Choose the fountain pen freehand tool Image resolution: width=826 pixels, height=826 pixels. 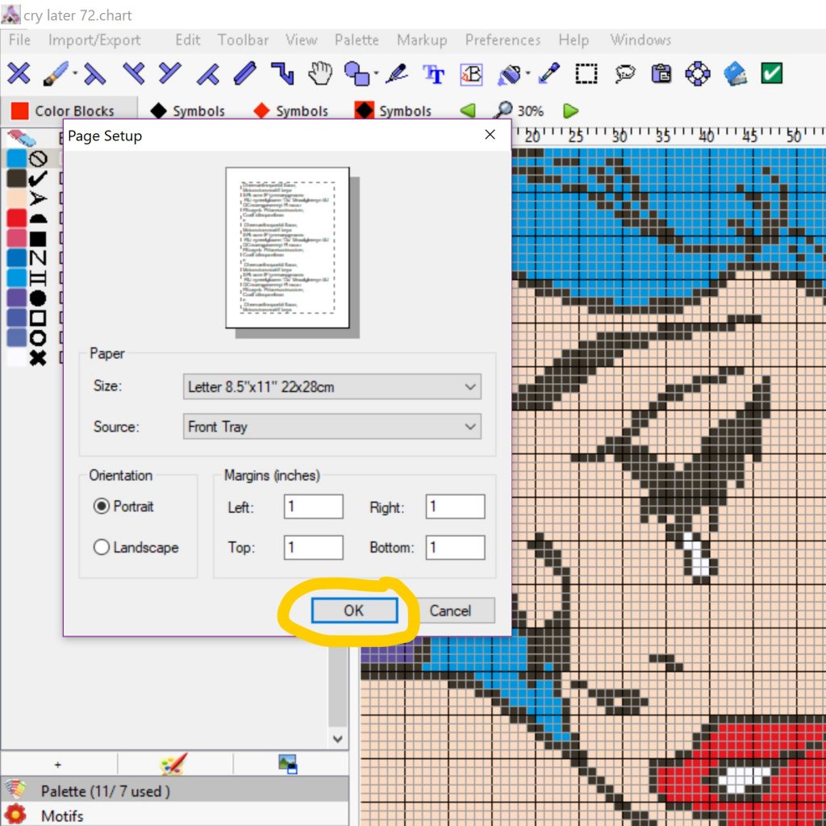397,73
